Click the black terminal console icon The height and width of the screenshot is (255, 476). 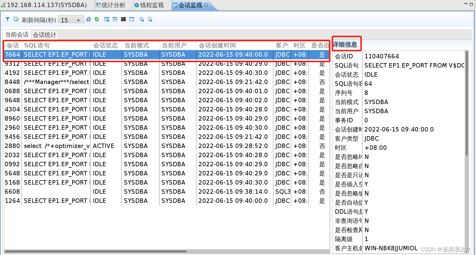point(123,19)
